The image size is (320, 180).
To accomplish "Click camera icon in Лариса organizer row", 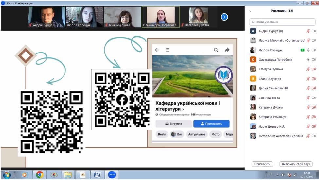I will (x=314, y=40).
